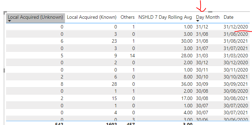This screenshot has width=252, height=125.
Task: Click Day Month cell 31/07
Action: (202, 48)
